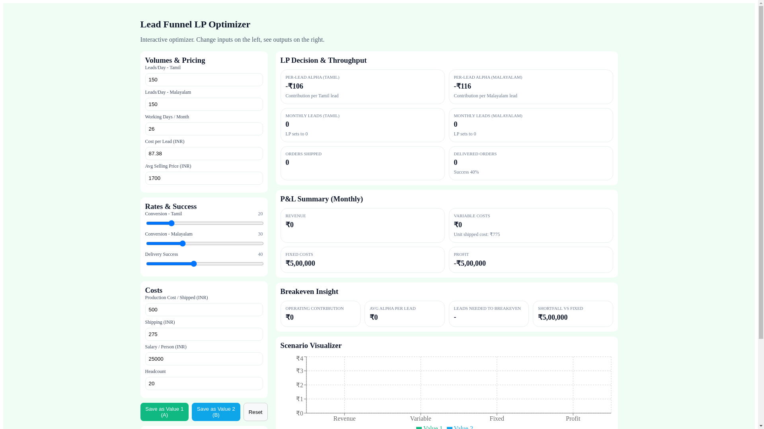Select the Revenue summary card
The image size is (764, 429).
point(363,225)
